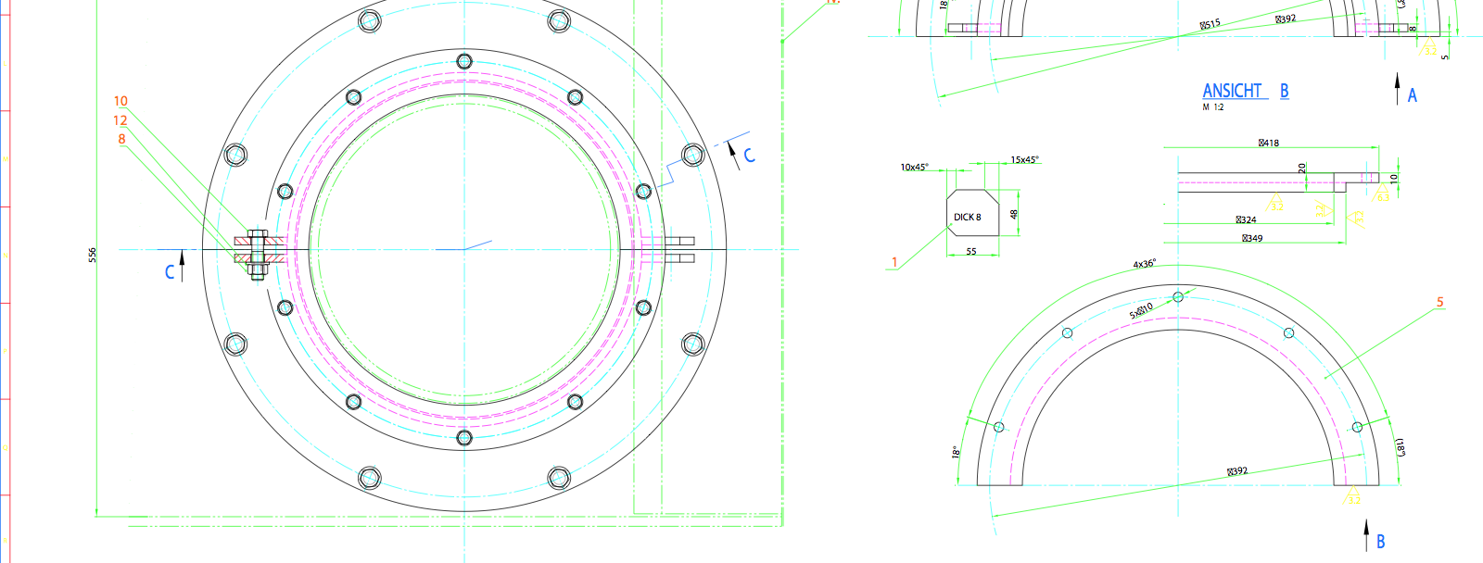Image resolution: width=1483 pixels, height=563 pixels.
Task: Select the 6.3 surface roughness symbol
Action: tap(1382, 194)
